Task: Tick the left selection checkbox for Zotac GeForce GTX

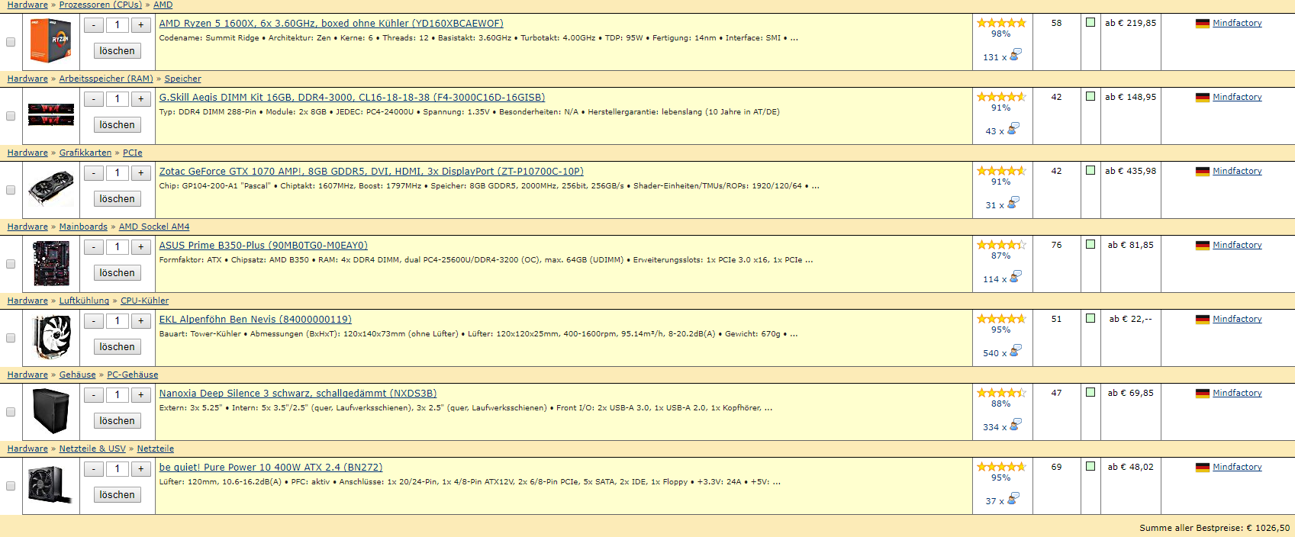Action: (x=11, y=190)
